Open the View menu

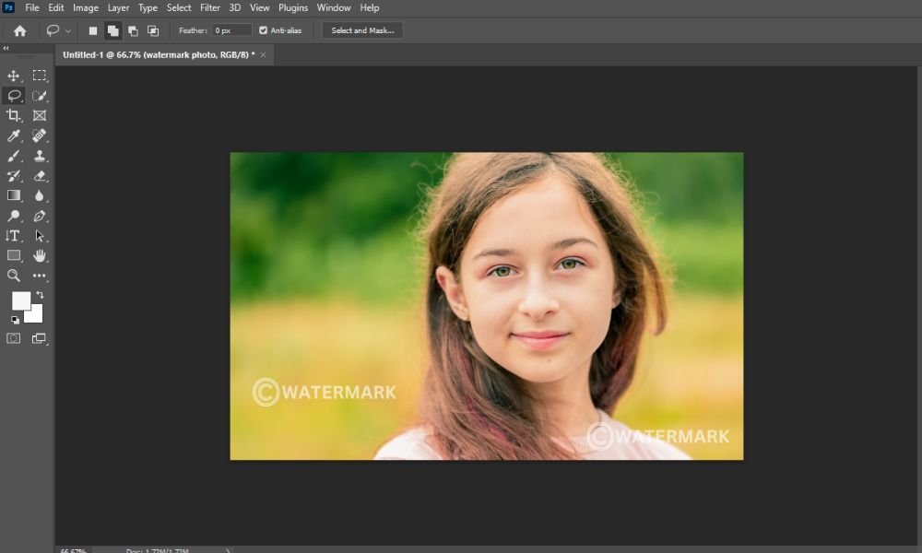[259, 7]
